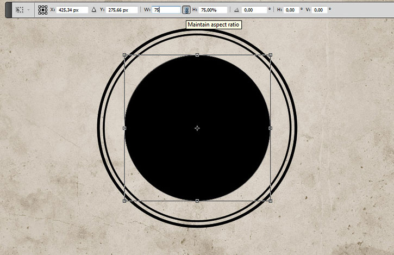Click the middle-left transform side handle
The height and width of the screenshot is (255, 394).
click(x=124, y=128)
